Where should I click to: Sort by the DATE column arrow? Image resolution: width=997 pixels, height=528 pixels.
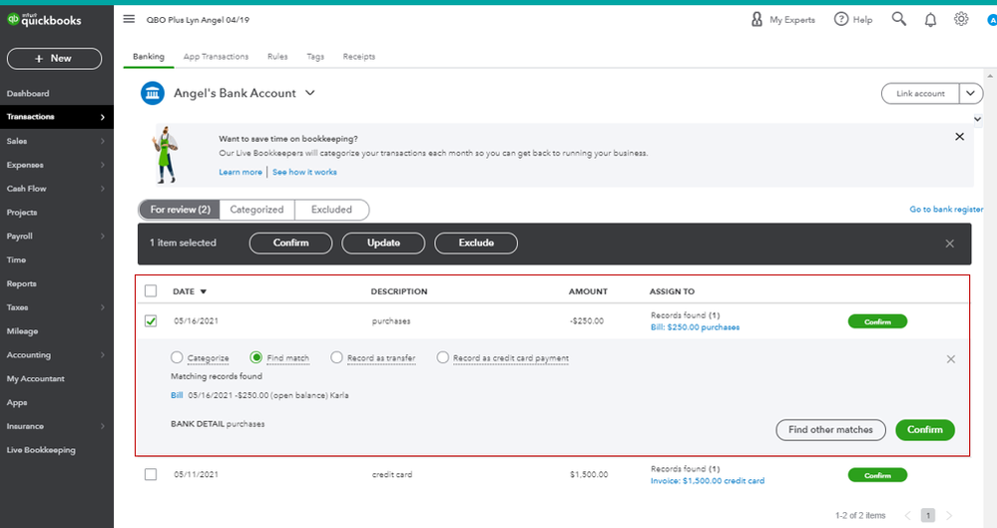pos(204,292)
